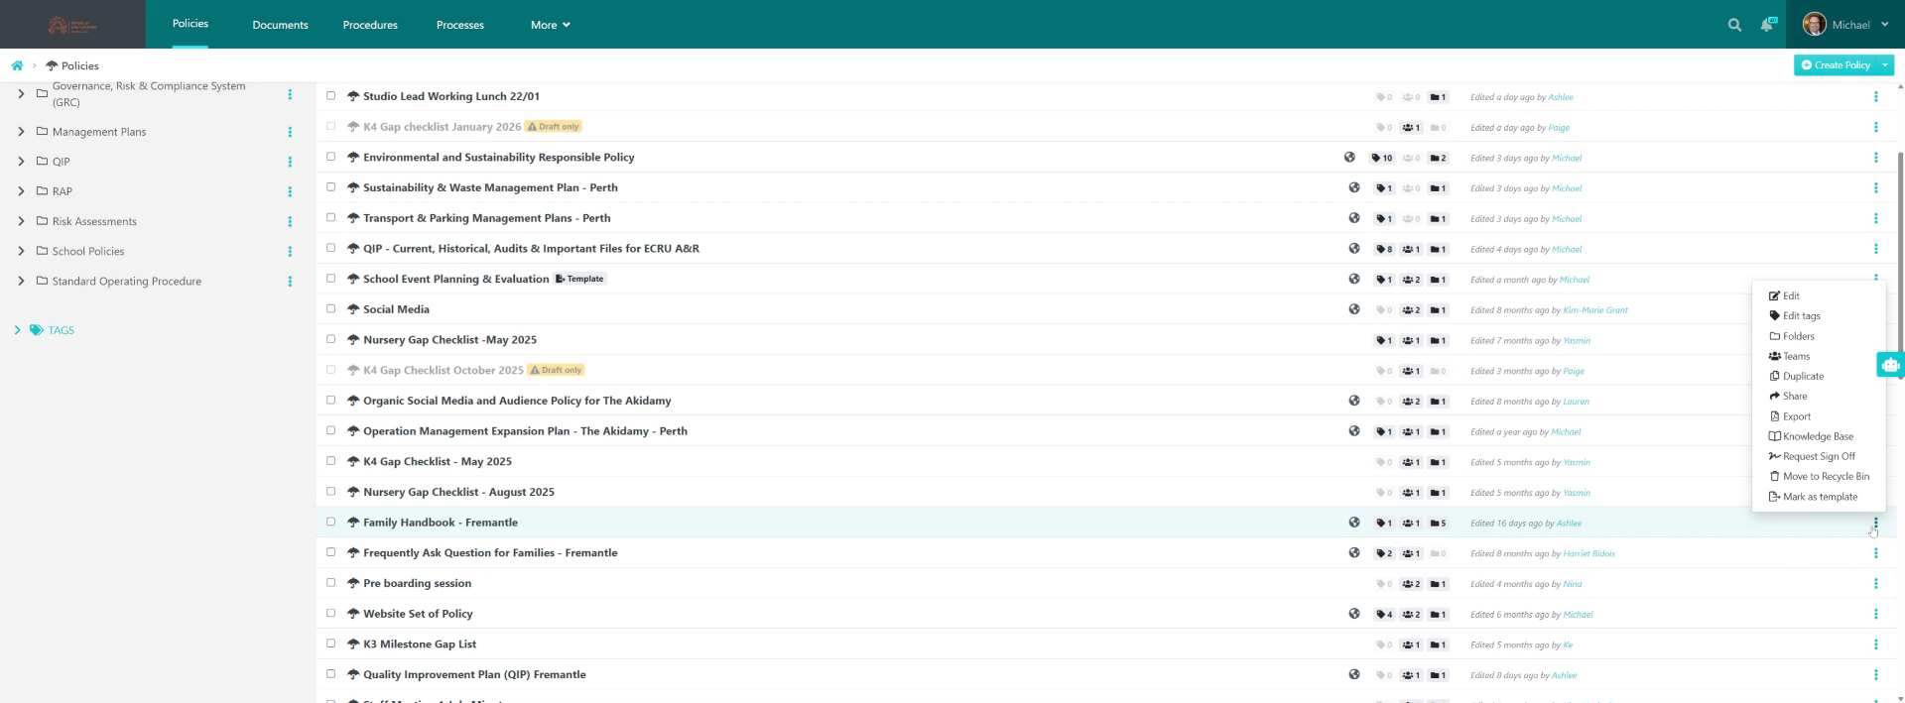The image size is (1905, 703).
Task: Open row menu for Website Set of Policy
Action: tap(1875, 614)
